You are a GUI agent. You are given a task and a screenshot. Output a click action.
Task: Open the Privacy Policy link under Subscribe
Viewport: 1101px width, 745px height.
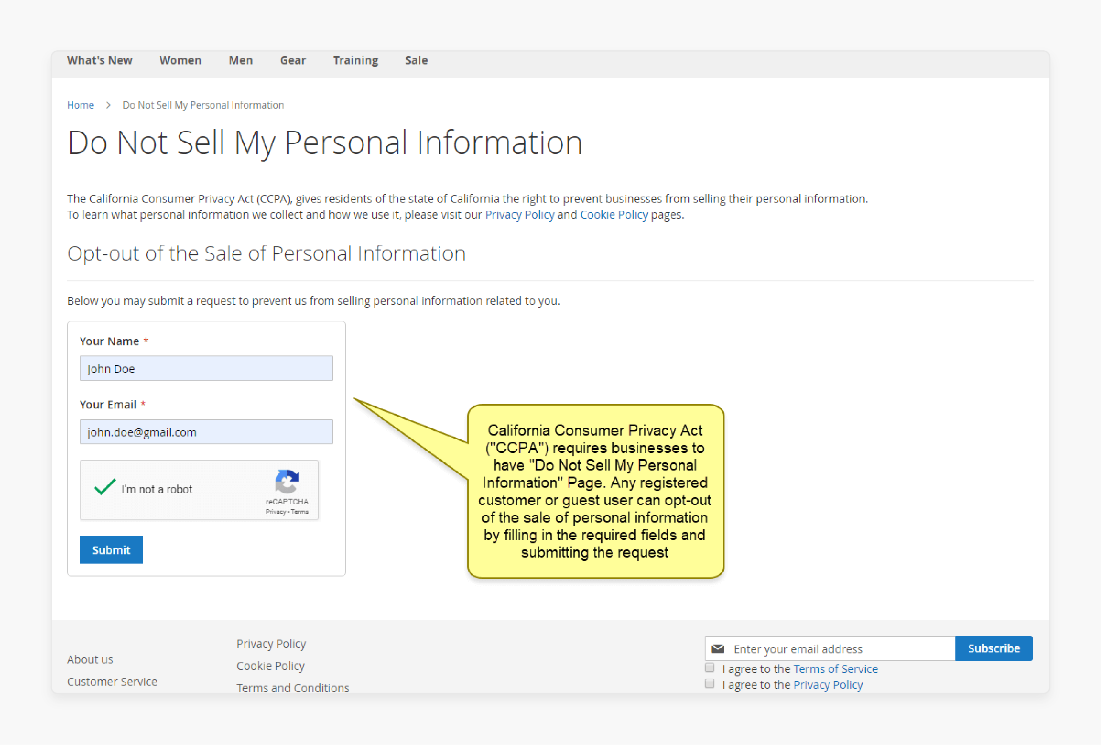[x=828, y=685]
